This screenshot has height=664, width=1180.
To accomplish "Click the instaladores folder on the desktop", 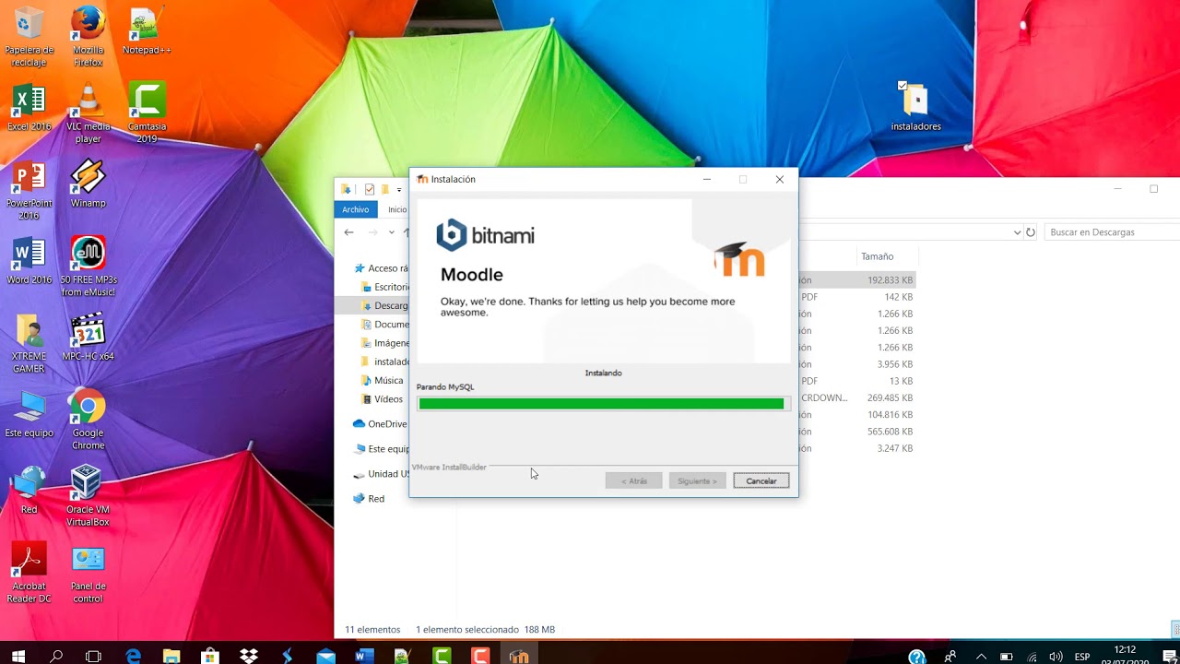I will tap(915, 106).
